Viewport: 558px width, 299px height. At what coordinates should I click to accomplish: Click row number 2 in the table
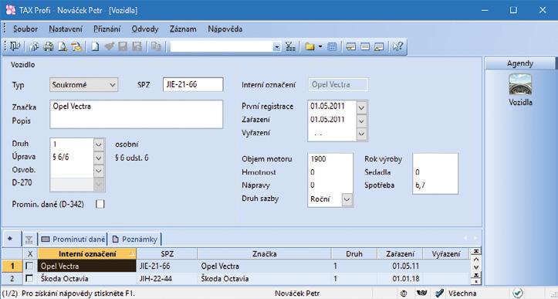tap(13, 278)
